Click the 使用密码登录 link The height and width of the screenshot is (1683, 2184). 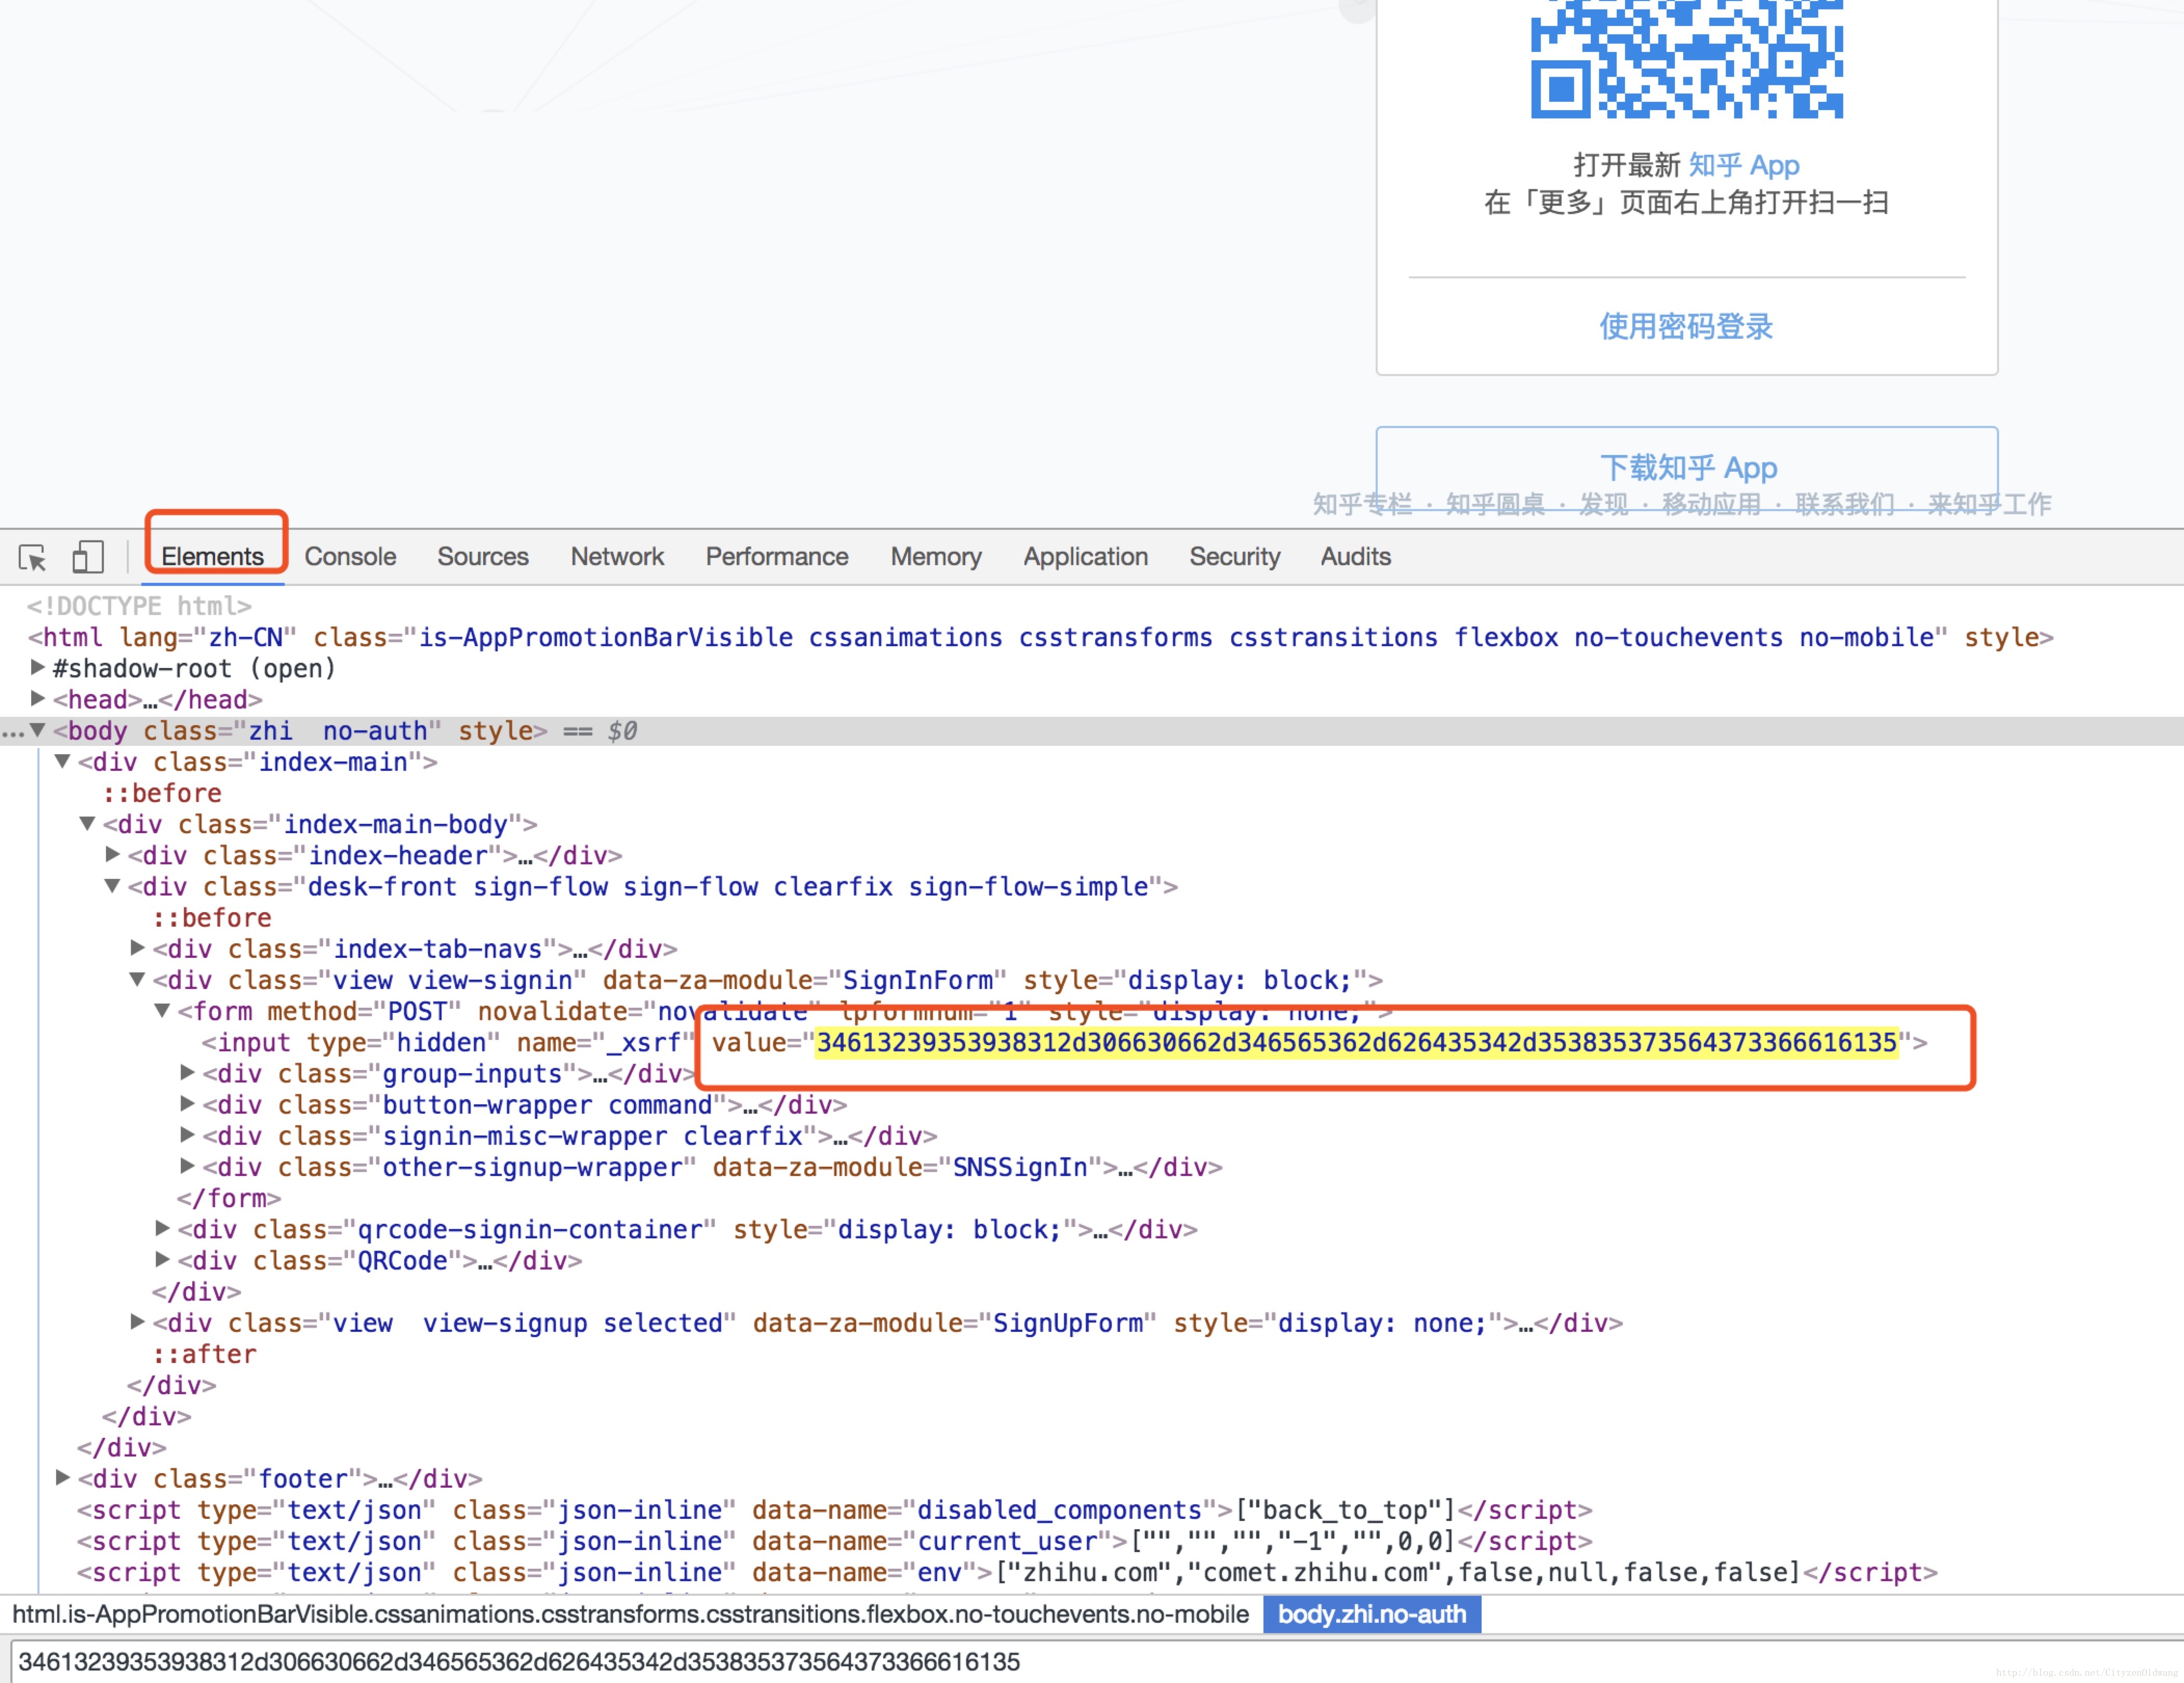[1686, 326]
